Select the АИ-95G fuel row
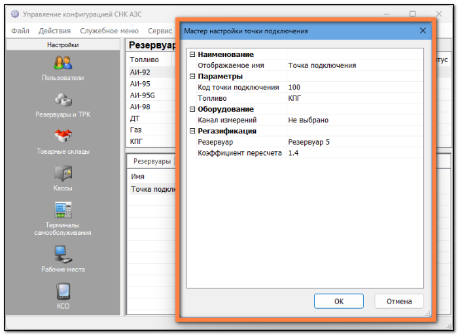 151,96
